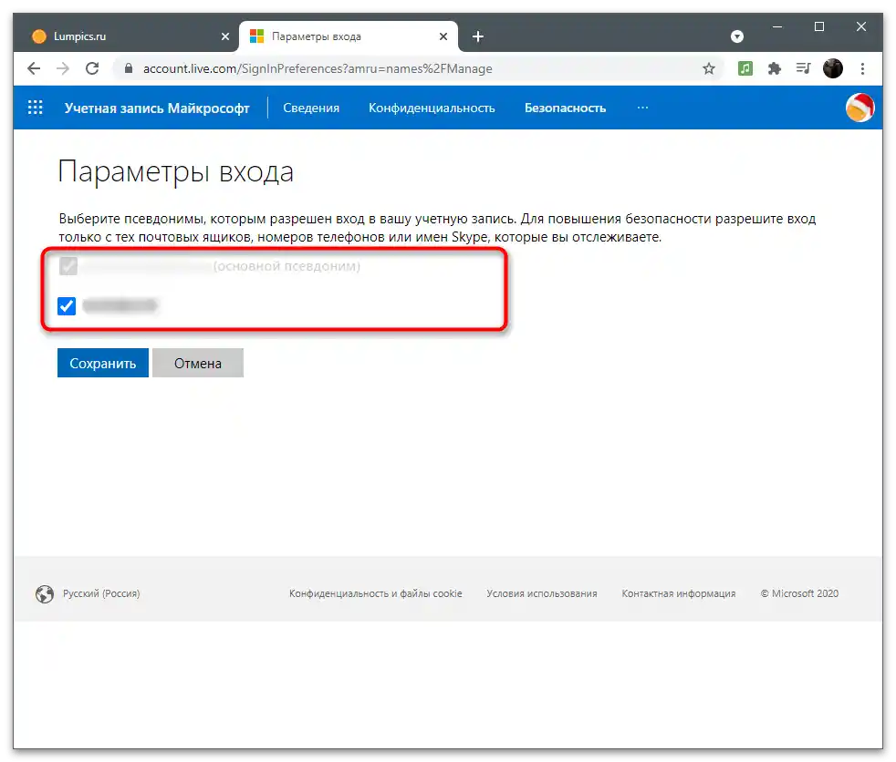Open Русский (Россия) language link
This screenshot has height=762, width=896.
pyautogui.click(x=101, y=593)
